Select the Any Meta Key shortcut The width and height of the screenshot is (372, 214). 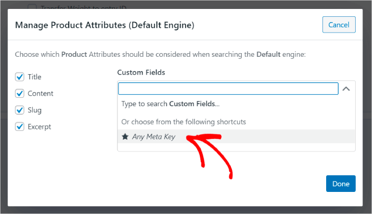(x=236, y=137)
